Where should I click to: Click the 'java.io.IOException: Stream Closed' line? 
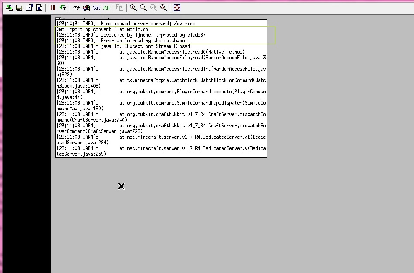[x=123, y=46]
